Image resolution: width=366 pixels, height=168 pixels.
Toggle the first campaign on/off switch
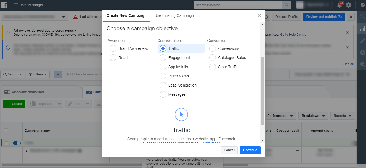coord(17,143)
